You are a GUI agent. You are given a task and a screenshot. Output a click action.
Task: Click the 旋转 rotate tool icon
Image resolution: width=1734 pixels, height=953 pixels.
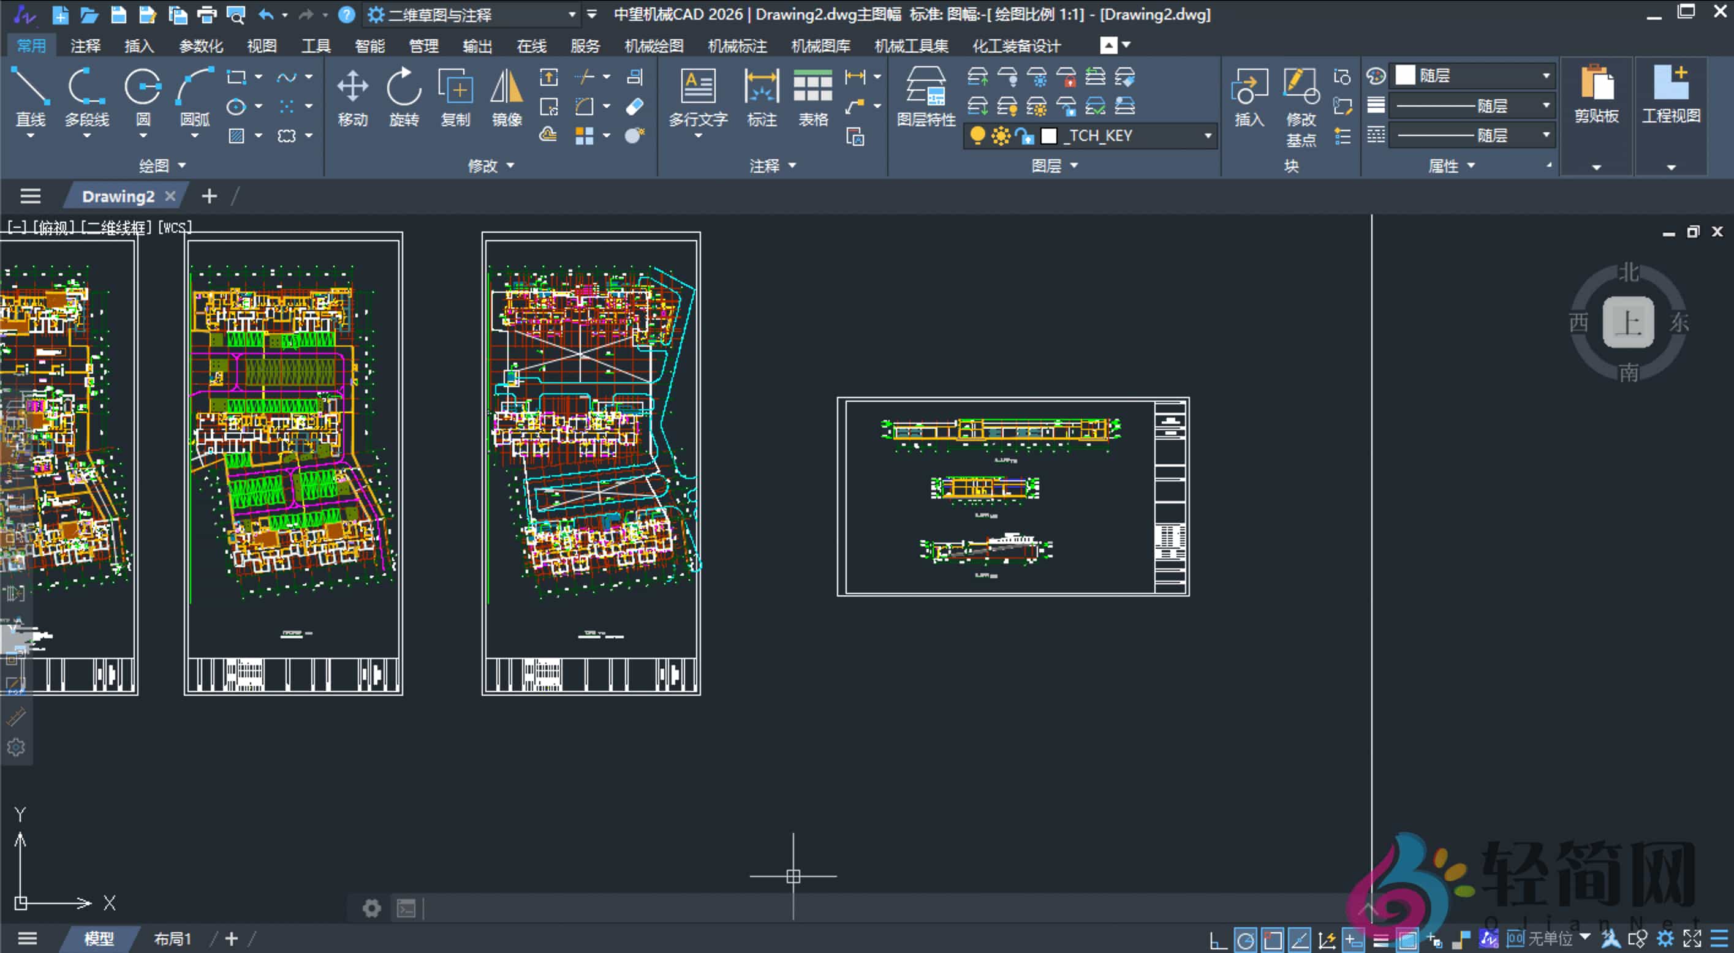pyautogui.click(x=404, y=88)
